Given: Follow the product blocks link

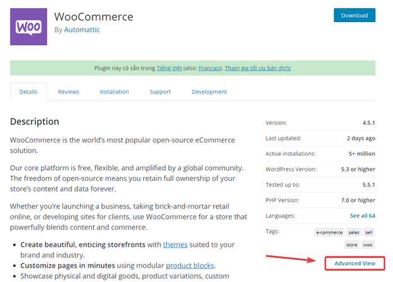Looking at the screenshot, I should coord(190,266).
